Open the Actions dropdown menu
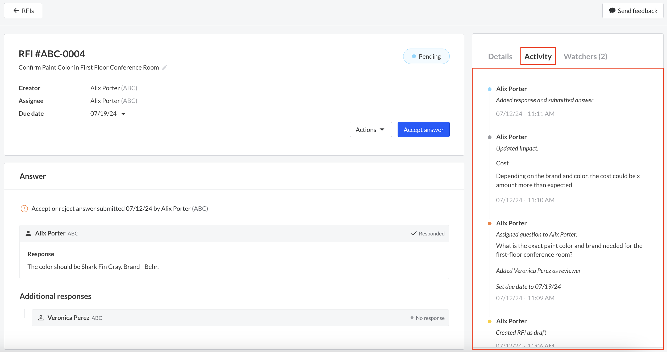667x352 pixels. pyautogui.click(x=370, y=130)
